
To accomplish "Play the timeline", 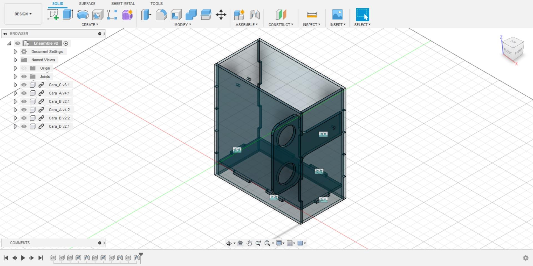I will [23, 258].
